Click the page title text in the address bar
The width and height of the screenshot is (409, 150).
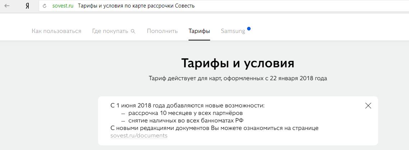[x=136, y=6]
